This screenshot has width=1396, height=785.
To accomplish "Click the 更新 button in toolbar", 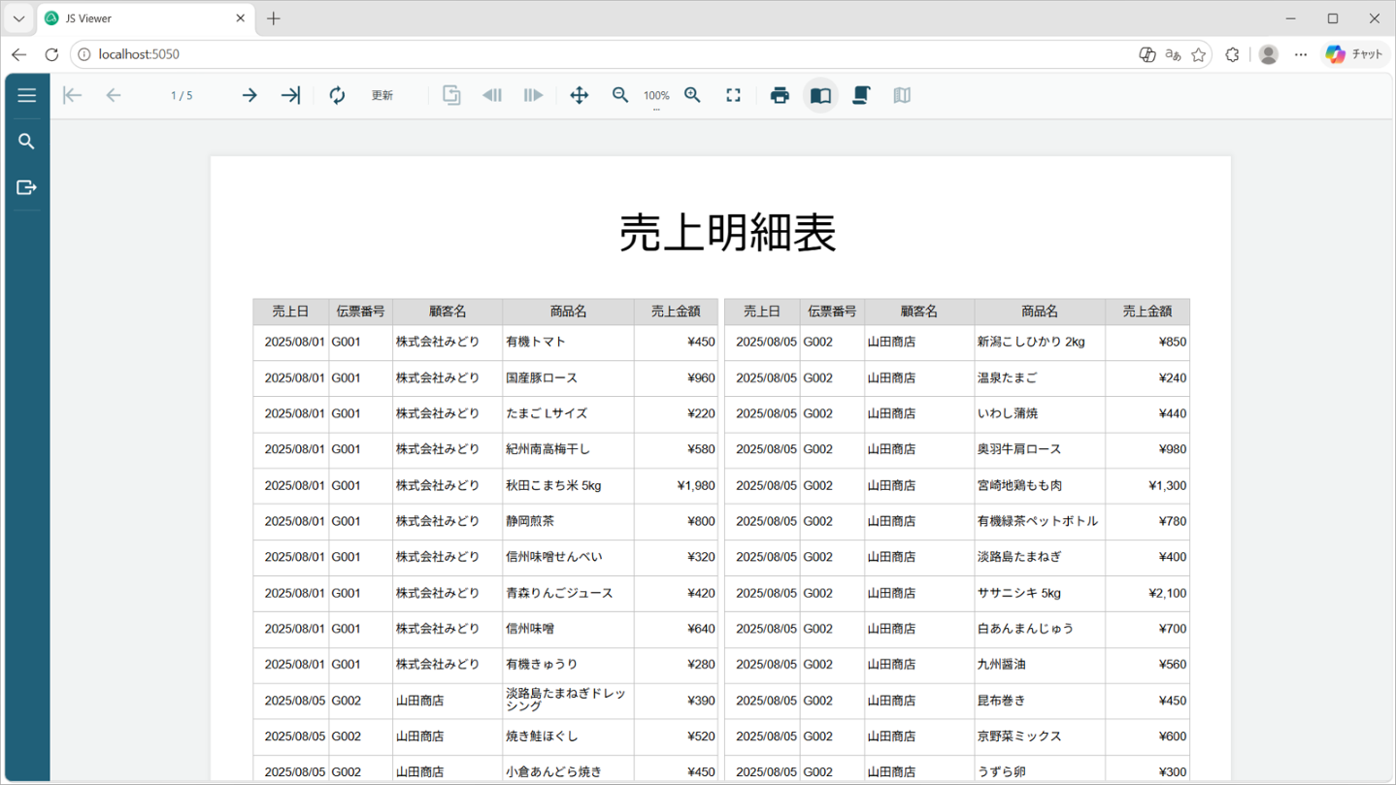I will point(382,95).
